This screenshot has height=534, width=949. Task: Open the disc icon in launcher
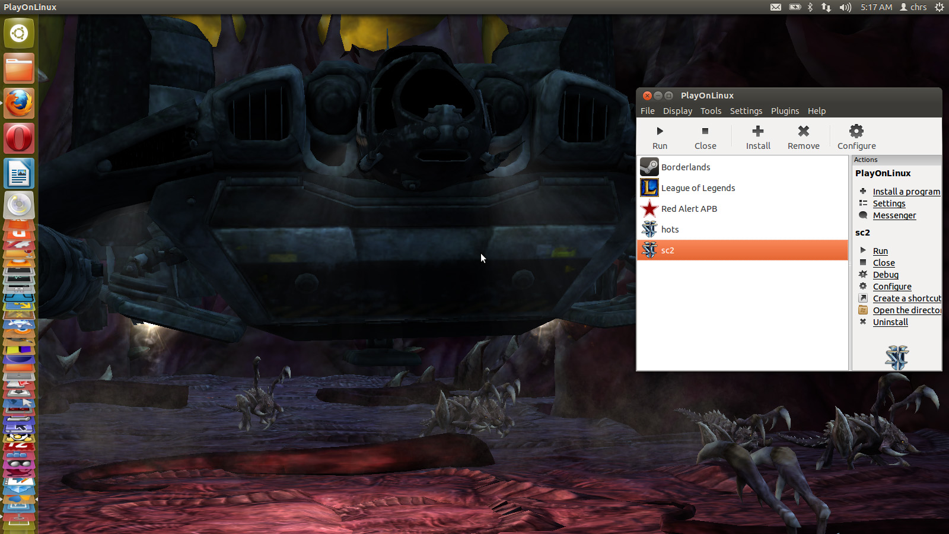tap(19, 205)
